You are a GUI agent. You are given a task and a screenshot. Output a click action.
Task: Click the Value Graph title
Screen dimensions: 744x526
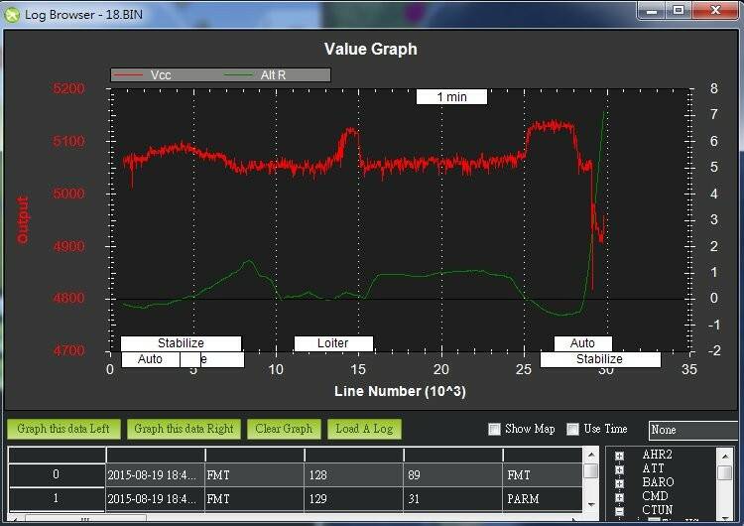click(371, 49)
